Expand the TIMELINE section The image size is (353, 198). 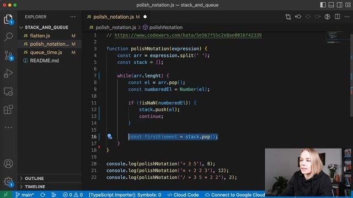coord(35,186)
